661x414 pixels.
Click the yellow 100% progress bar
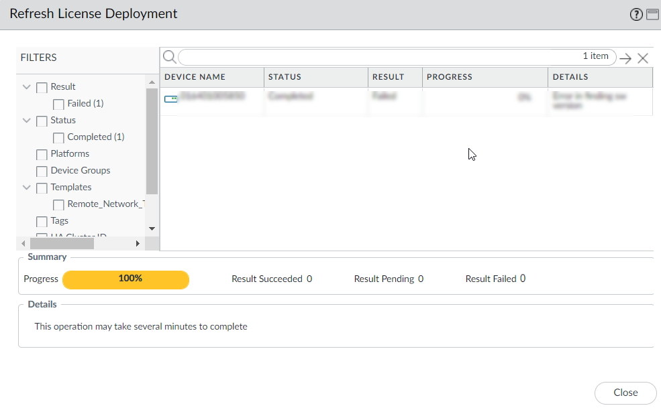coord(125,279)
